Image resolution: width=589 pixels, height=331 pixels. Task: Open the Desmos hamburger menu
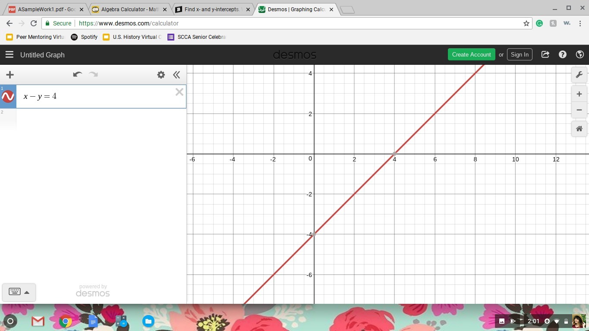click(9, 55)
